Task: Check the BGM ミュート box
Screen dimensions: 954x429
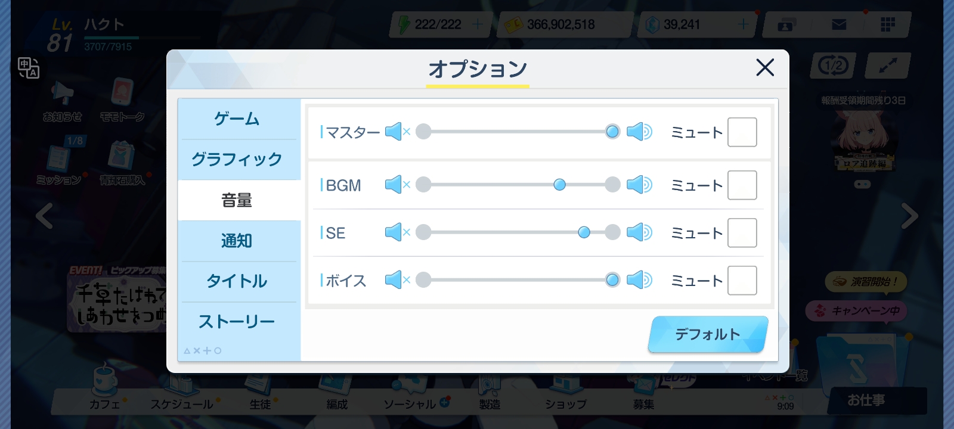Action: coord(742,185)
